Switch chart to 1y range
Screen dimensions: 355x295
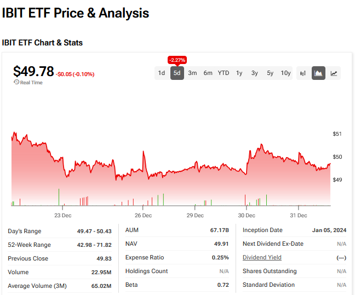239,73
